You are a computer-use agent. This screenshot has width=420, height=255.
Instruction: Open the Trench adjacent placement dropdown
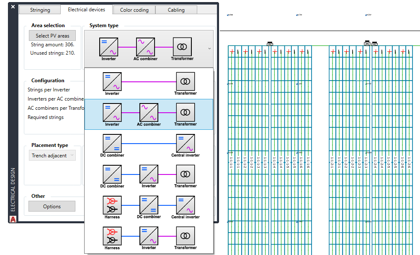tap(52, 156)
